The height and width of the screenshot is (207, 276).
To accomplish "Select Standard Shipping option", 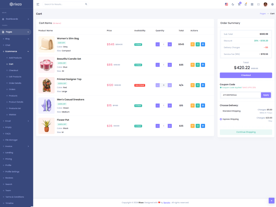I will point(221,111).
